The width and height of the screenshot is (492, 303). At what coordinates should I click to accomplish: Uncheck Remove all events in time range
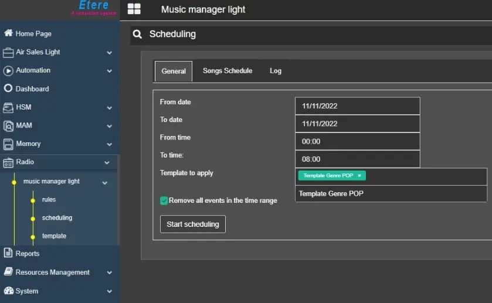tap(164, 200)
